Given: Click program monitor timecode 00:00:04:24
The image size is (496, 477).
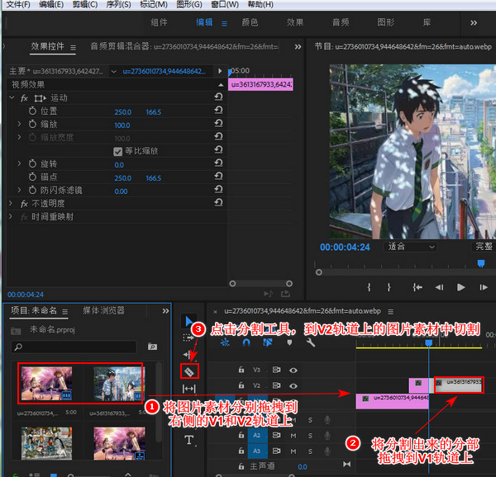Looking at the screenshot, I should 345,248.
